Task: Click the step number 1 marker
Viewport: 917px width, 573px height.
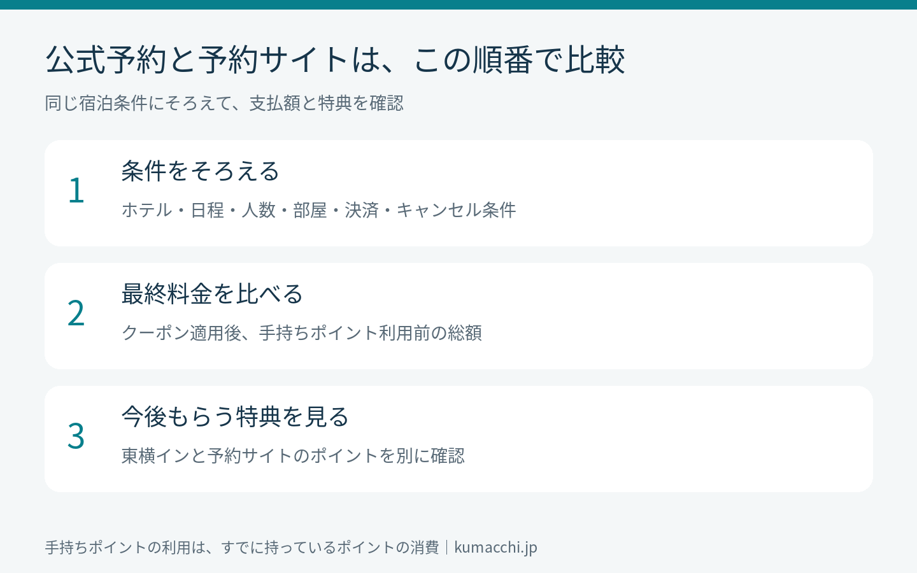Action: click(x=76, y=190)
